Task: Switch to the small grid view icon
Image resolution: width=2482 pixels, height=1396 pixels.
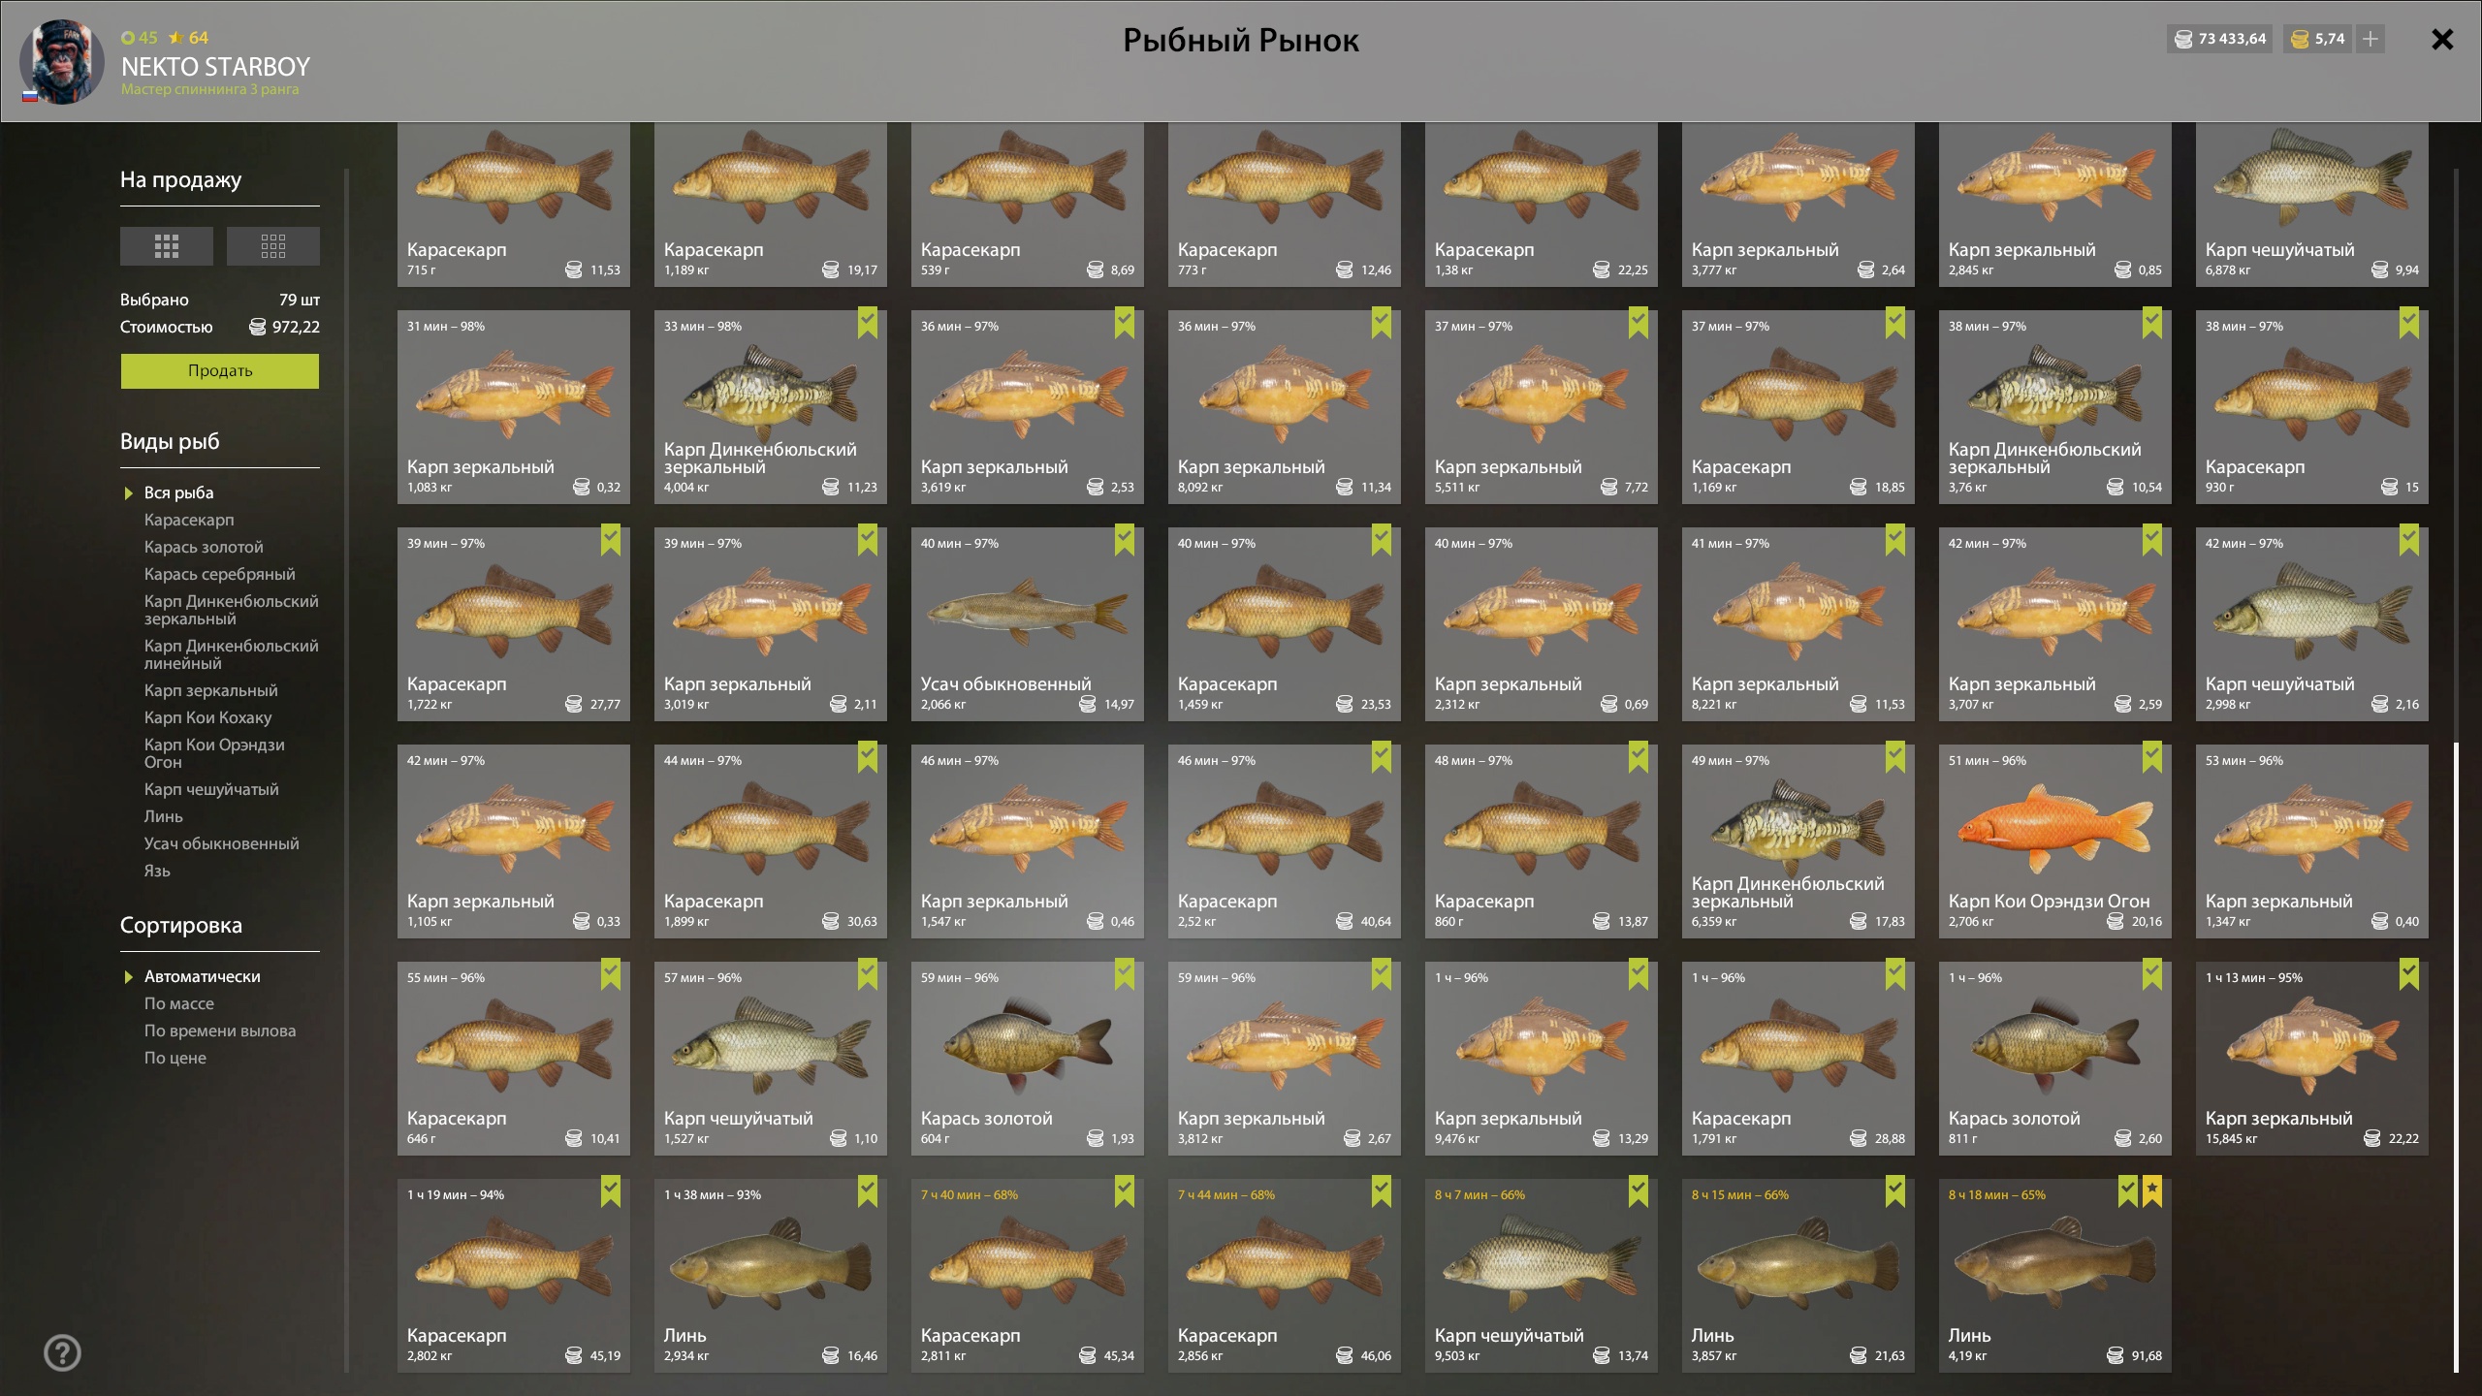Action: 273,246
